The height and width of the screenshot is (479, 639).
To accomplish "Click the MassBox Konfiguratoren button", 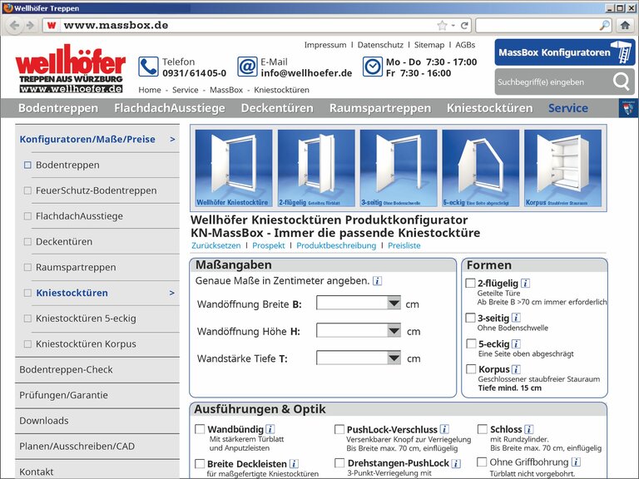I will [x=565, y=52].
